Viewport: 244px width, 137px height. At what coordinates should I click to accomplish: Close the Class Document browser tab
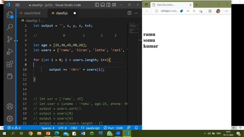[191, 5]
